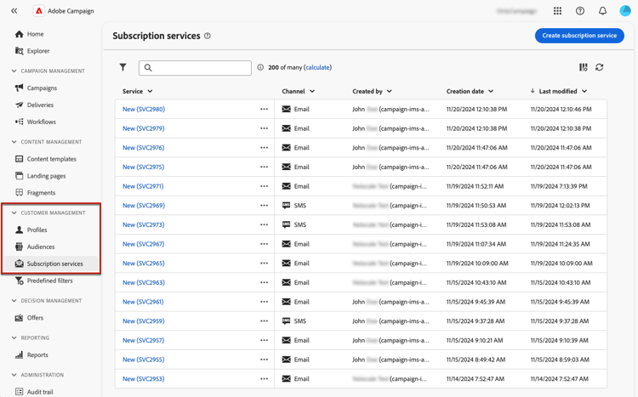Open the Service column sort dropdown
The height and width of the screenshot is (397, 638).
coord(150,91)
